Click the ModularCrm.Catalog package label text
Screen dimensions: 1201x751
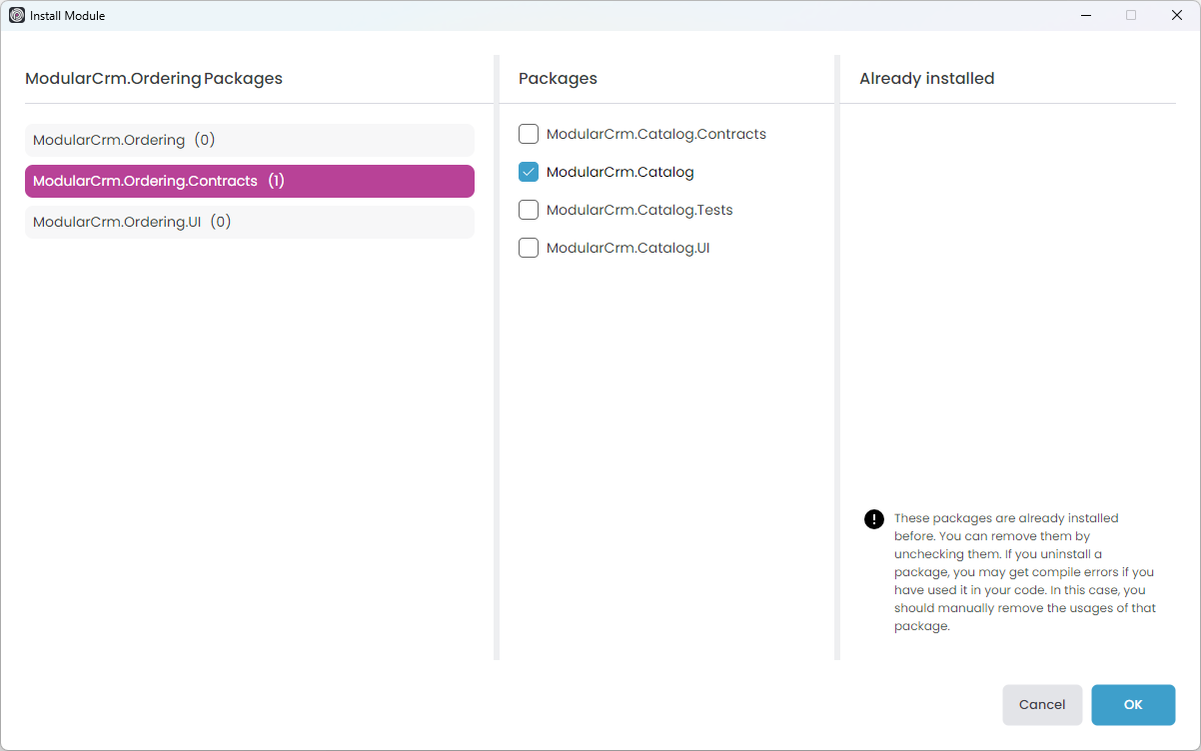pyautogui.click(x=621, y=171)
